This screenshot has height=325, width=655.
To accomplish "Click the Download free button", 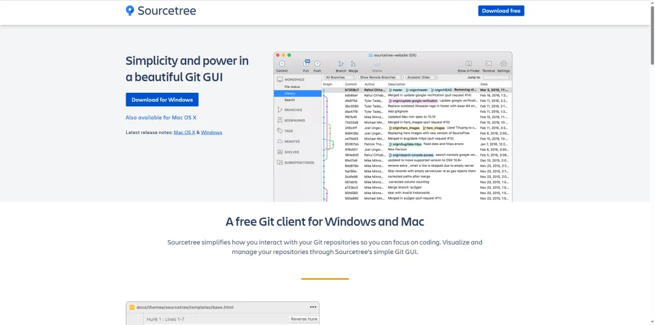I will click(x=501, y=11).
